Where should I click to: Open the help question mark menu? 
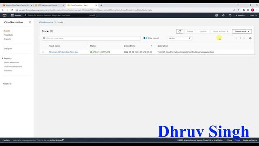pyautogui.click(x=230, y=15)
